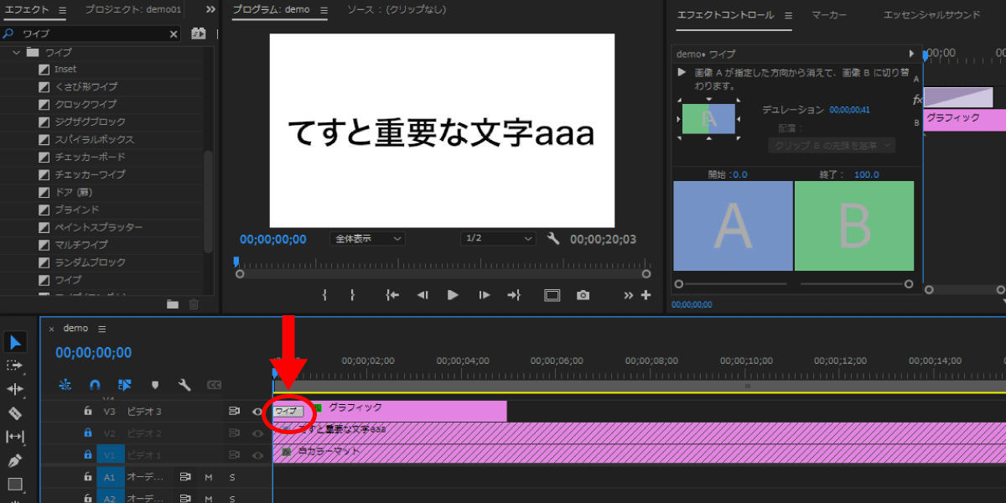Select the Pen tool
Screen dimensions: 1006x503
[15, 460]
